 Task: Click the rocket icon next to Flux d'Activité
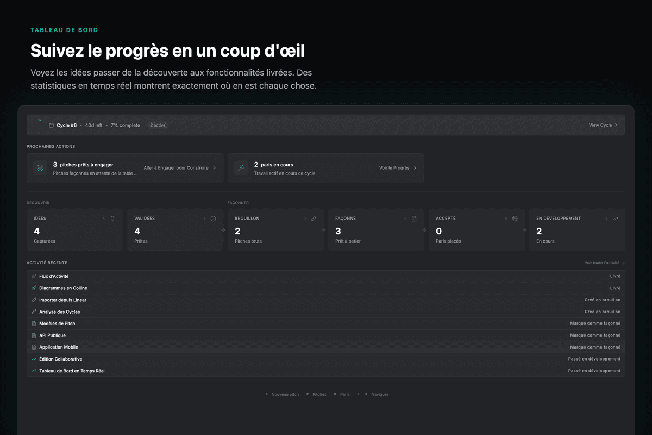tap(34, 276)
